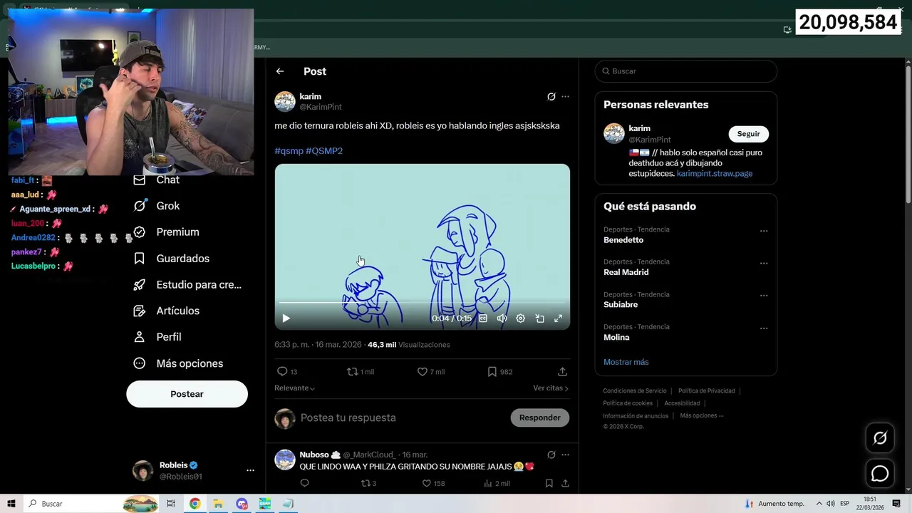Open account options next to Robleis
Image resolution: width=912 pixels, height=513 pixels.
[x=250, y=470]
